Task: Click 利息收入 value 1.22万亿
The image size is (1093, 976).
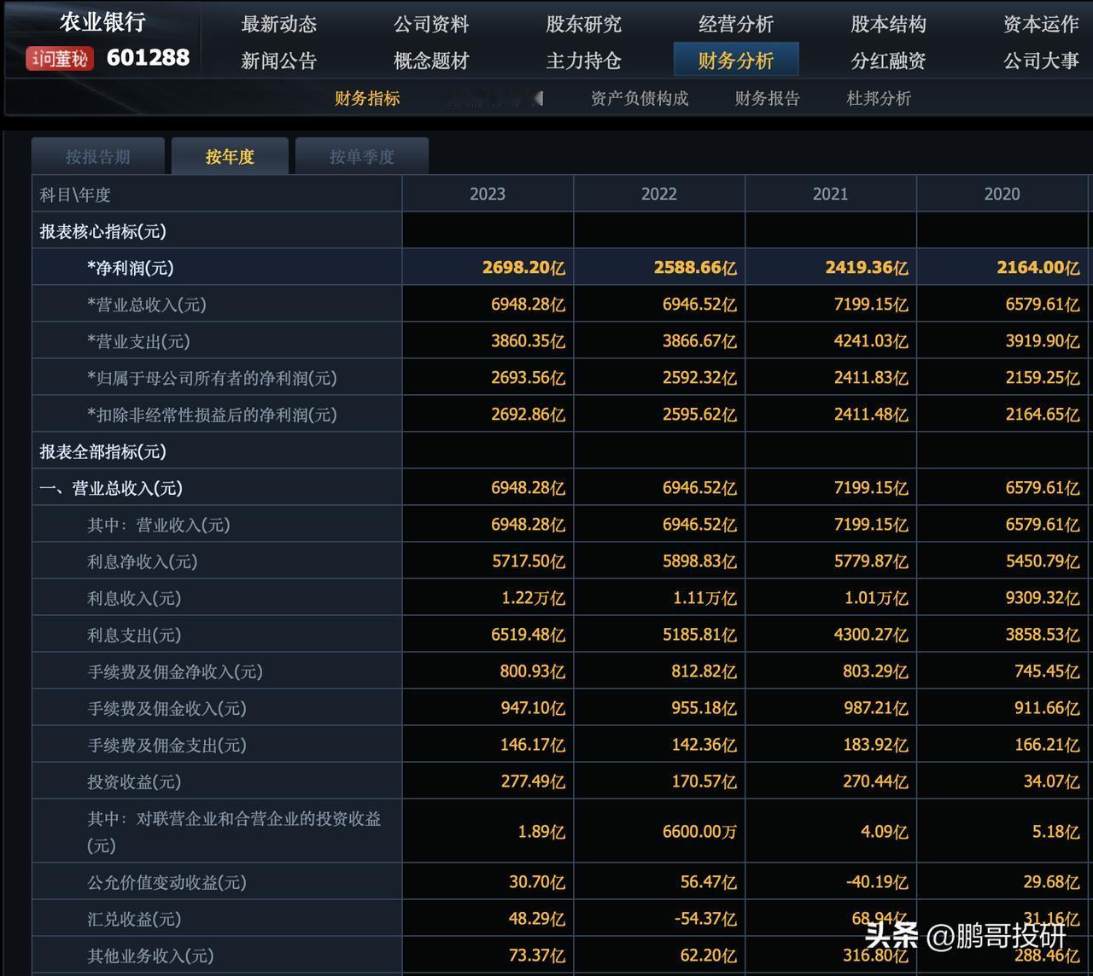Action: pyautogui.click(x=533, y=597)
